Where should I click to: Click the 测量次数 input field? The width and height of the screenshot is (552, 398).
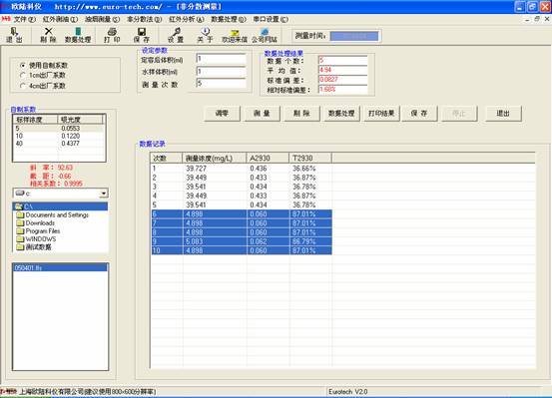[x=221, y=84]
